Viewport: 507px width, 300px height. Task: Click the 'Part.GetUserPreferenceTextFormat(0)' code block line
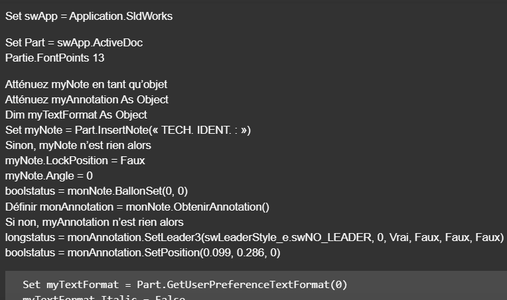(x=242, y=285)
